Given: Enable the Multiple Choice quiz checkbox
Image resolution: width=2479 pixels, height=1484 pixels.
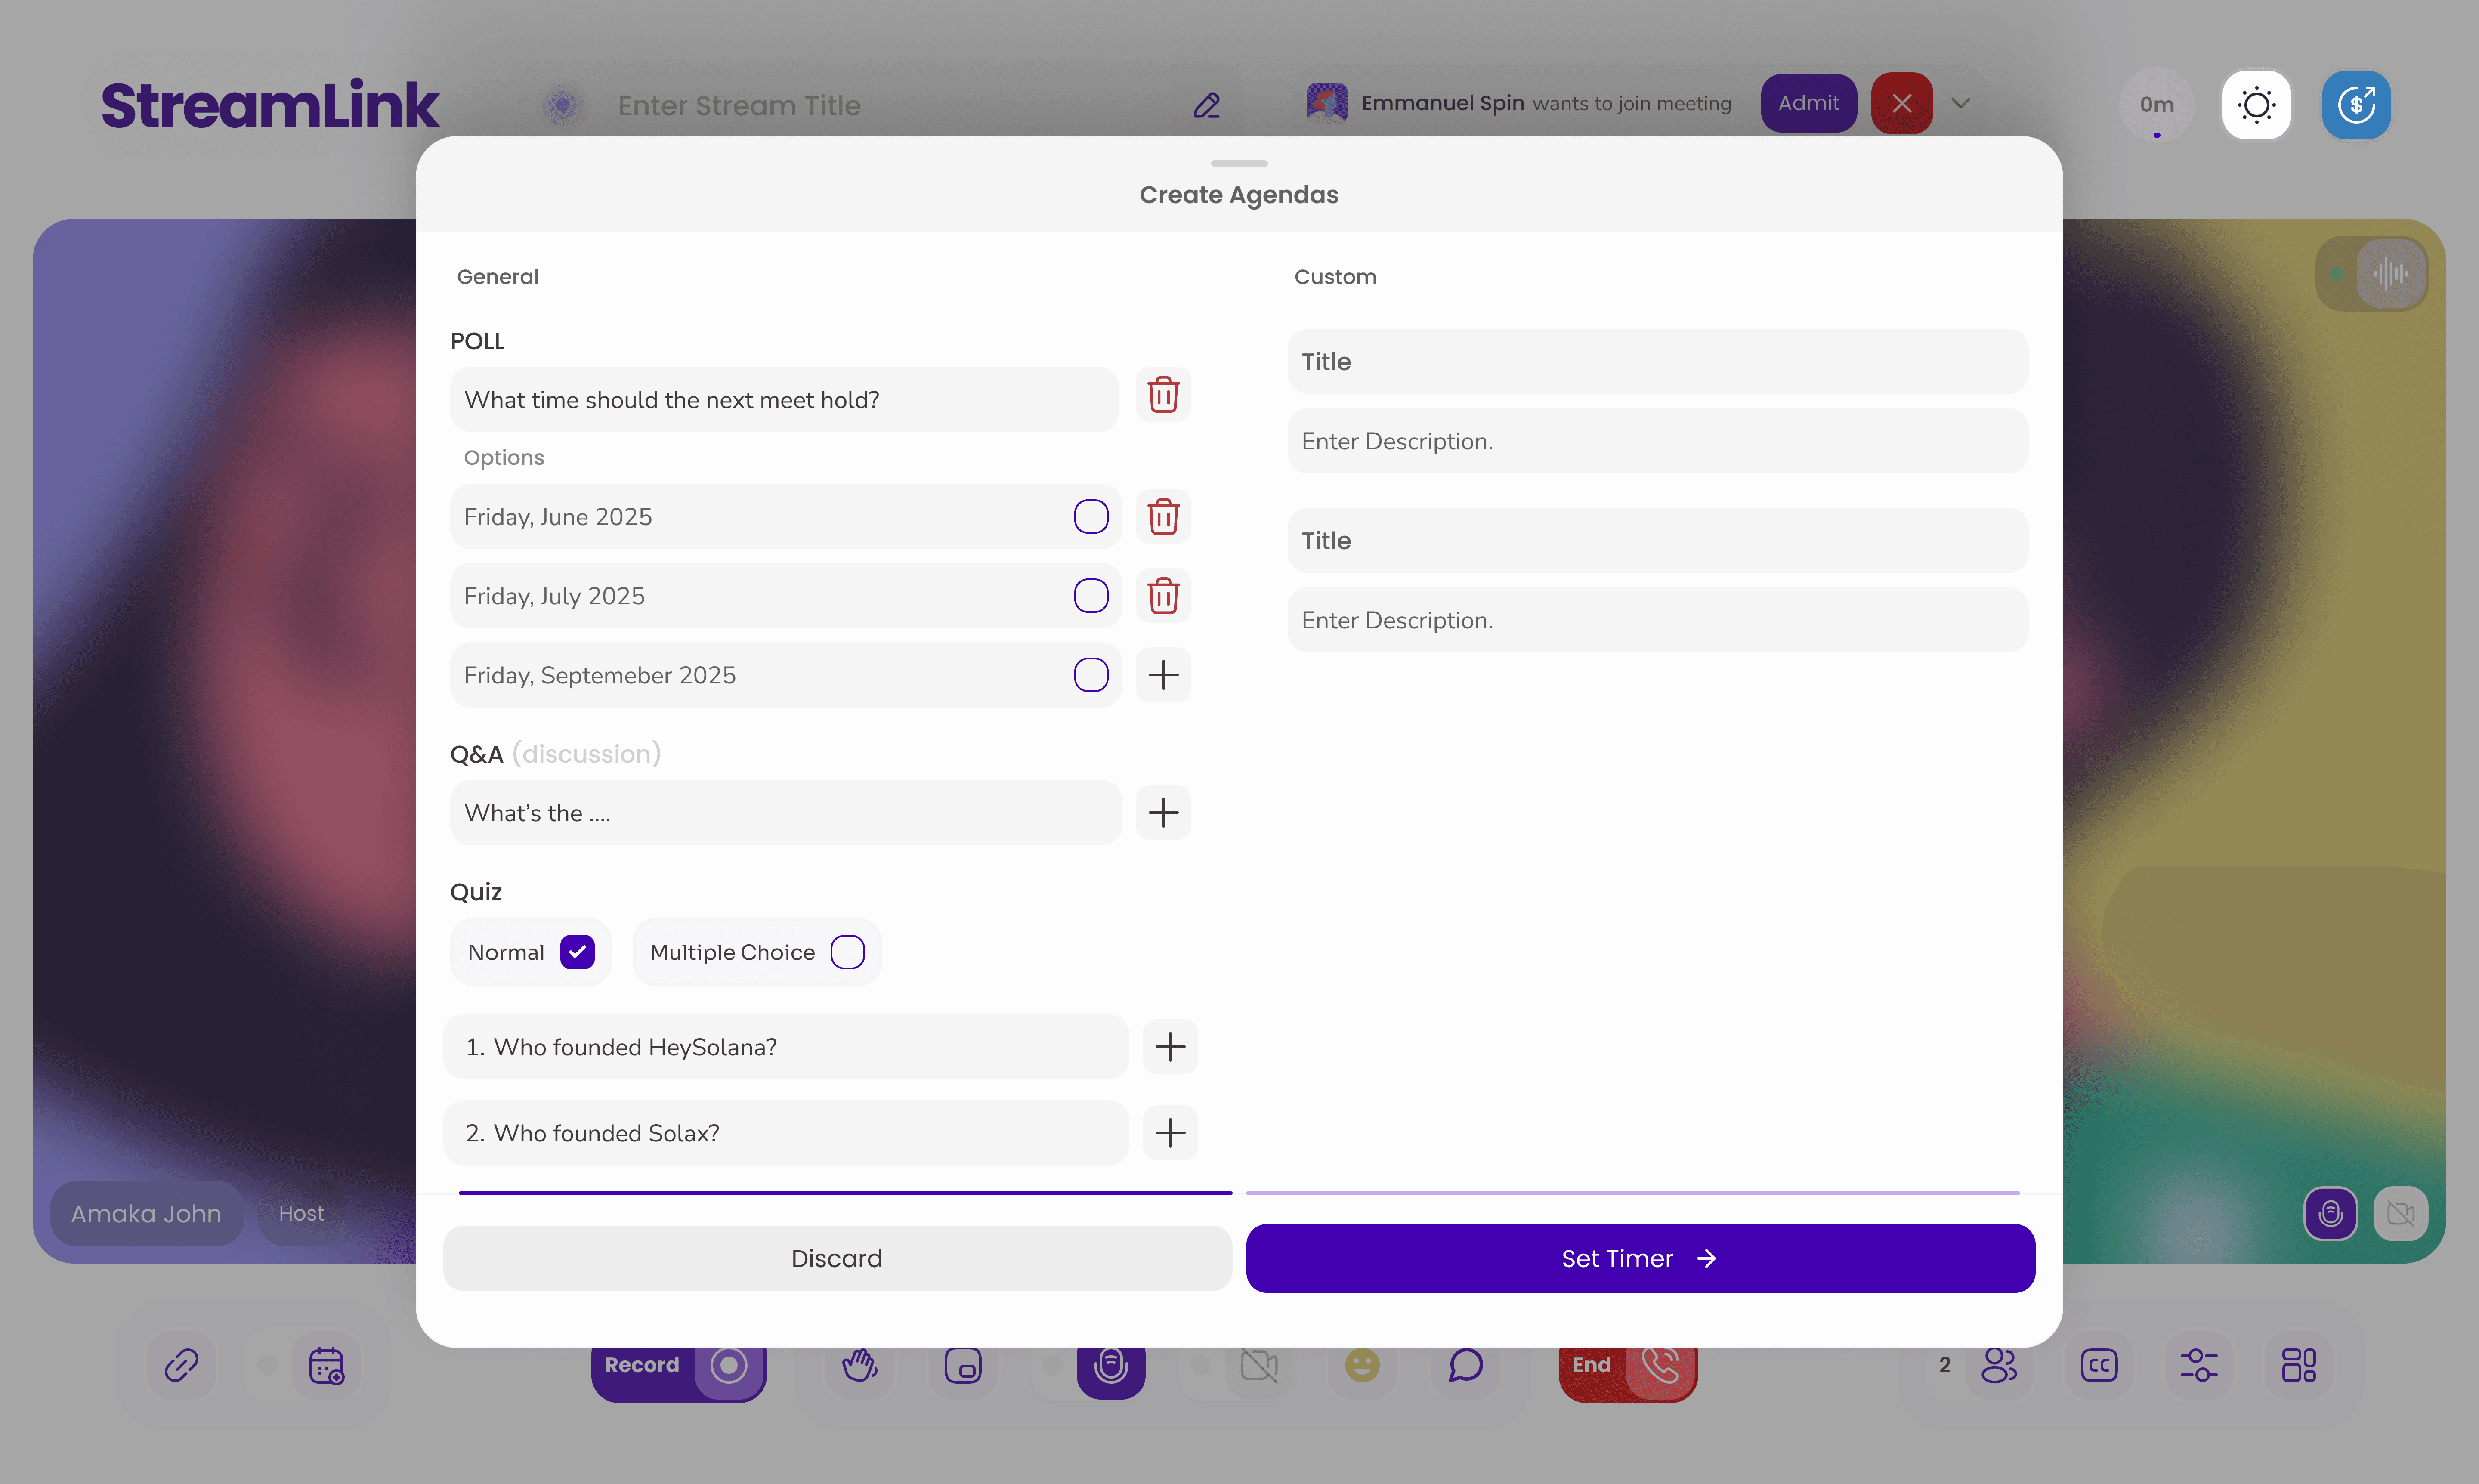Looking at the screenshot, I should point(847,952).
